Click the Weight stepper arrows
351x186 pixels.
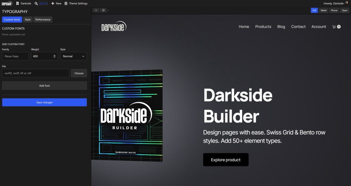pyautogui.click(x=55, y=56)
